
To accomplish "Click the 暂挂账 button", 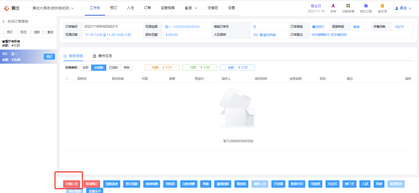I will point(241,184).
